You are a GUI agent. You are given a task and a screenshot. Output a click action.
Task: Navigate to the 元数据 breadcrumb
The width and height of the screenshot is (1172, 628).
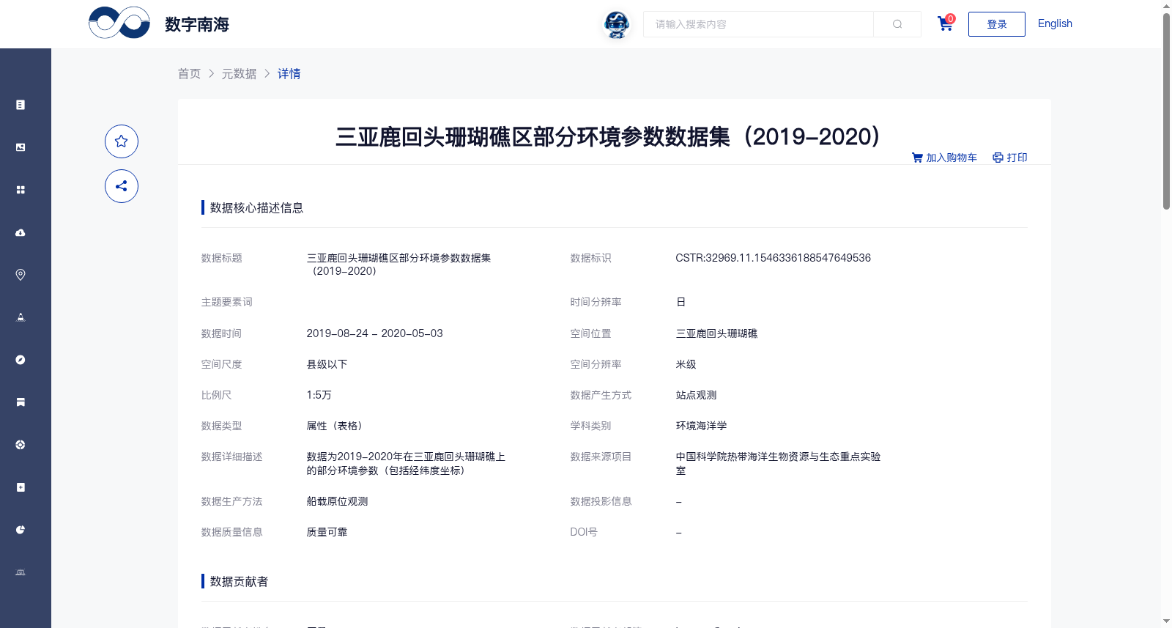239,73
